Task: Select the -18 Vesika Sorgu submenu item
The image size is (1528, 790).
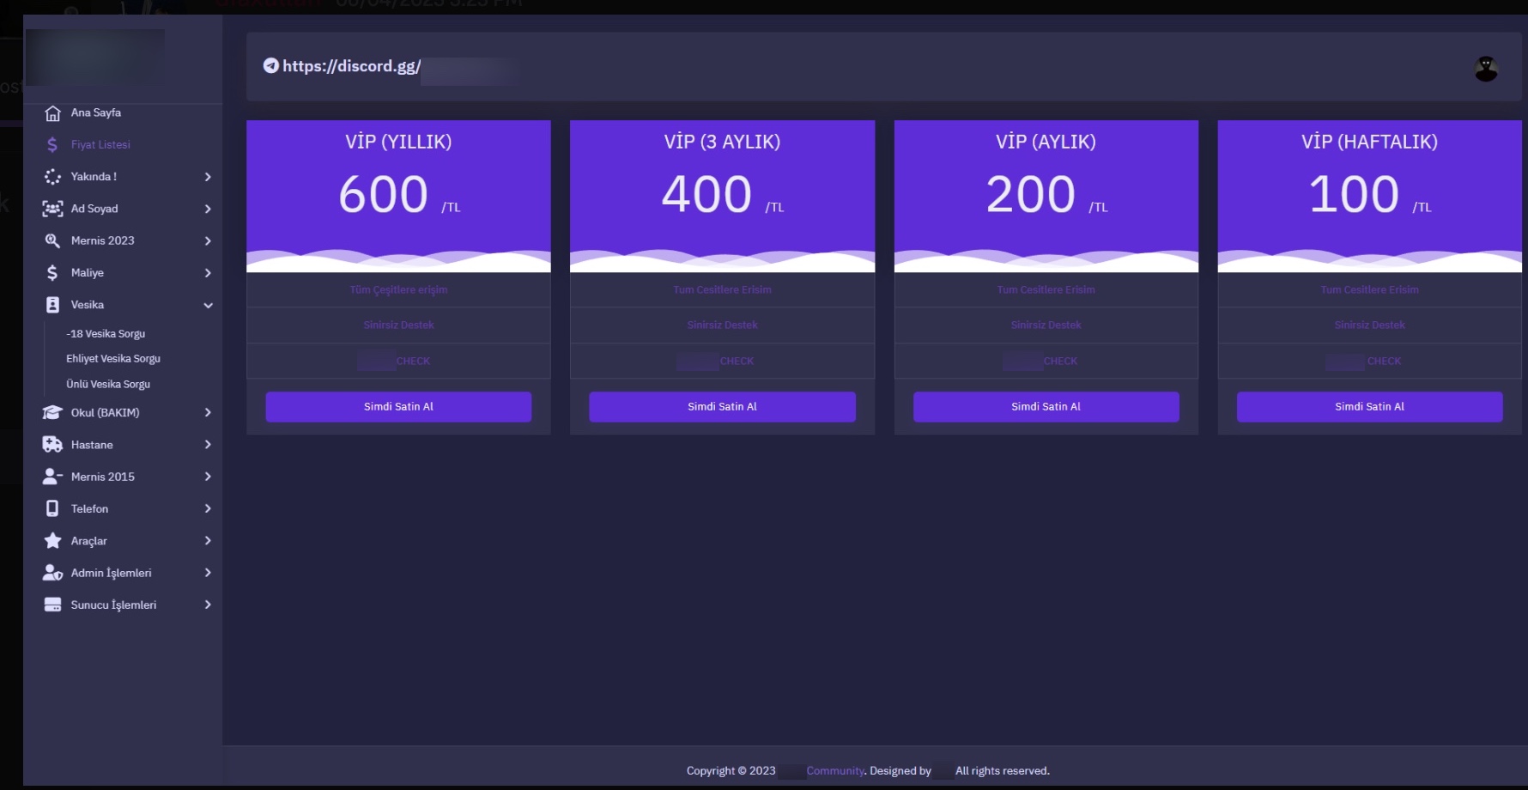Action: (x=106, y=334)
